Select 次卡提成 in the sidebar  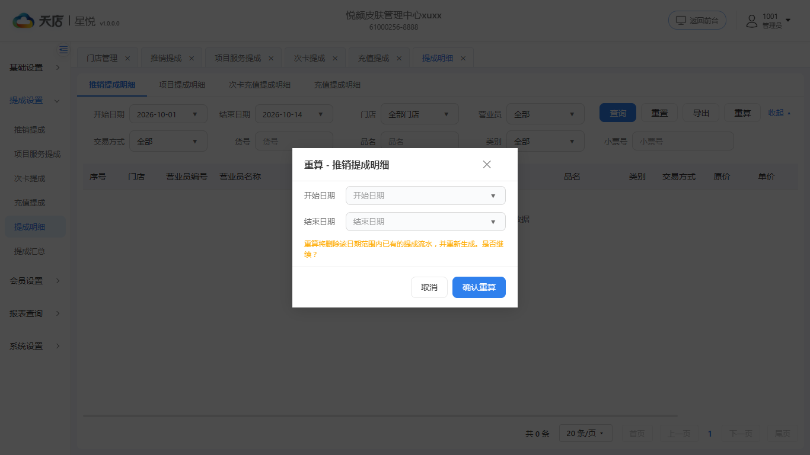[x=35, y=178]
